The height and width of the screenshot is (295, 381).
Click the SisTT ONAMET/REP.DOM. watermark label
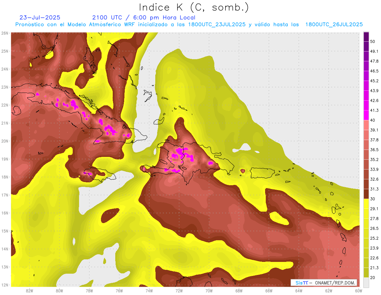(324, 283)
